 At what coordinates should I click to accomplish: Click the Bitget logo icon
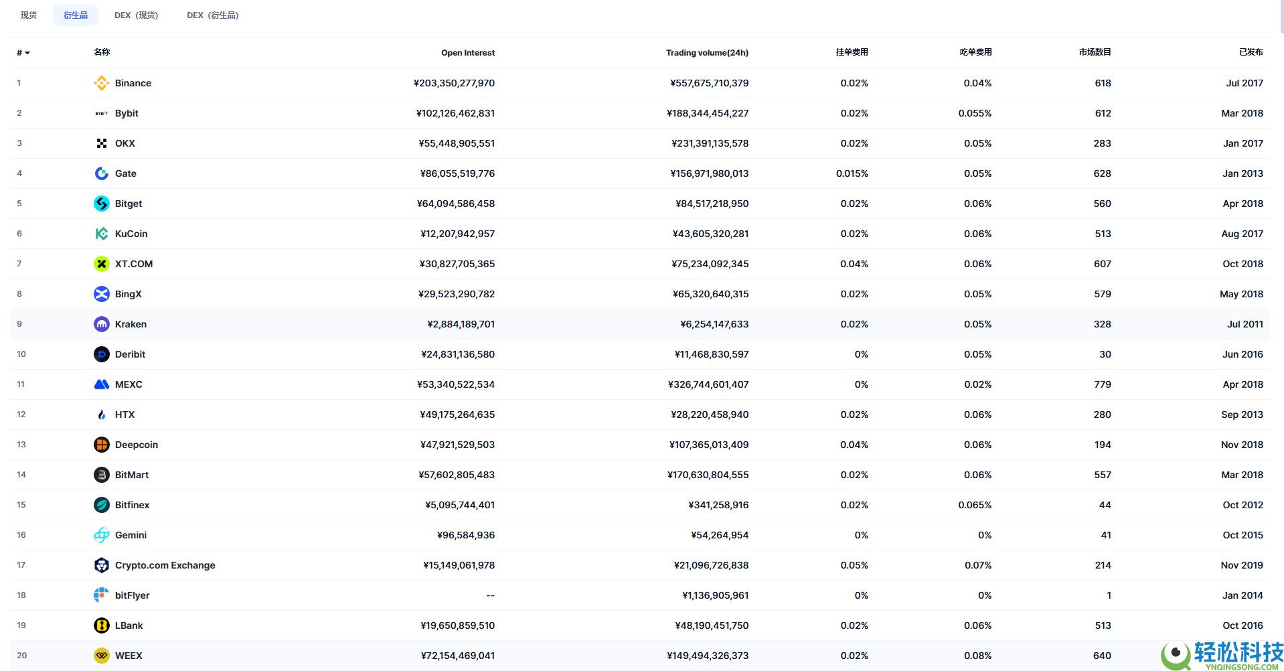[101, 204]
